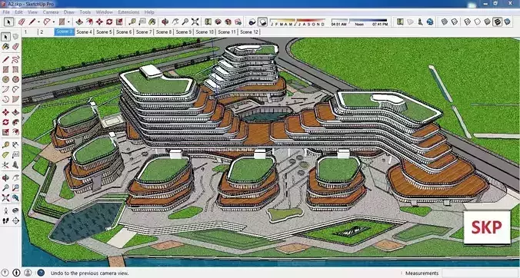
Task: Choose the Freehand drawing tool
Action: pyautogui.click(x=15, y=60)
